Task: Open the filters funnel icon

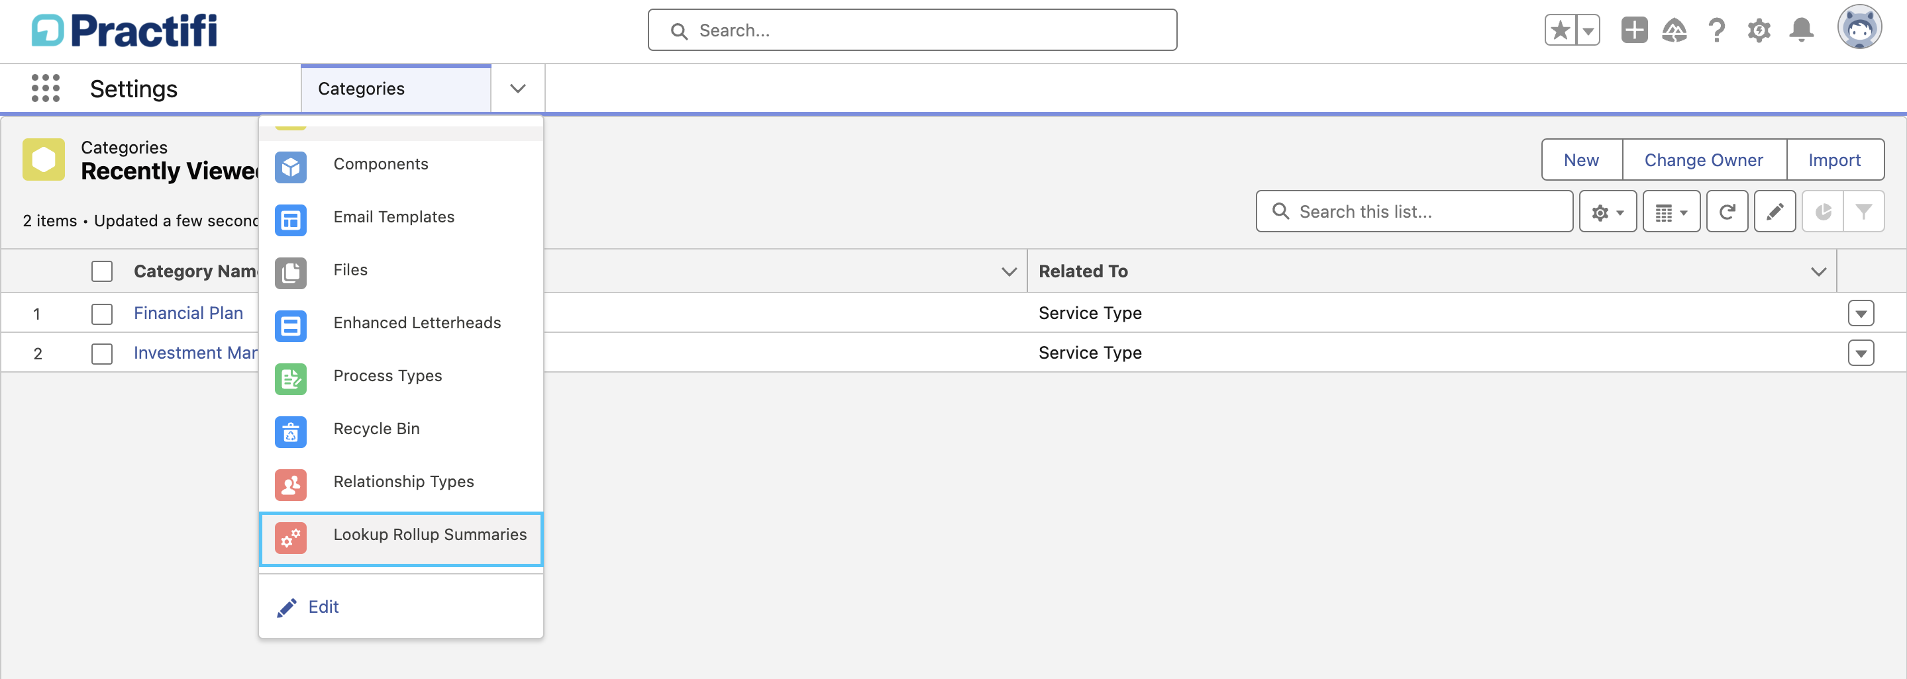Action: click(1863, 212)
